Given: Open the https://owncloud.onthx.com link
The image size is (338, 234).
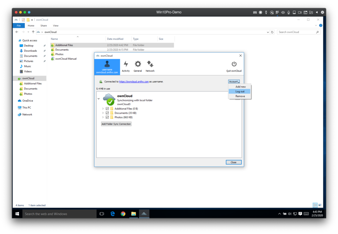Looking at the screenshot, I should (134, 82).
